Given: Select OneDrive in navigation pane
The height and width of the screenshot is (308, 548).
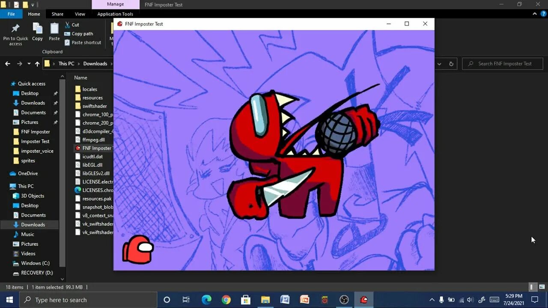Looking at the screenshot, I should (x=28, y=174).
